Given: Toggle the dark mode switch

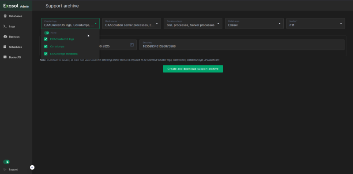Looking at the screenshot, I should pos(6,162).
